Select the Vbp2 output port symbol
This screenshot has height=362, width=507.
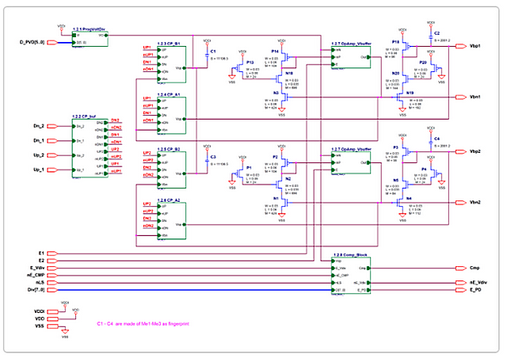461,151
